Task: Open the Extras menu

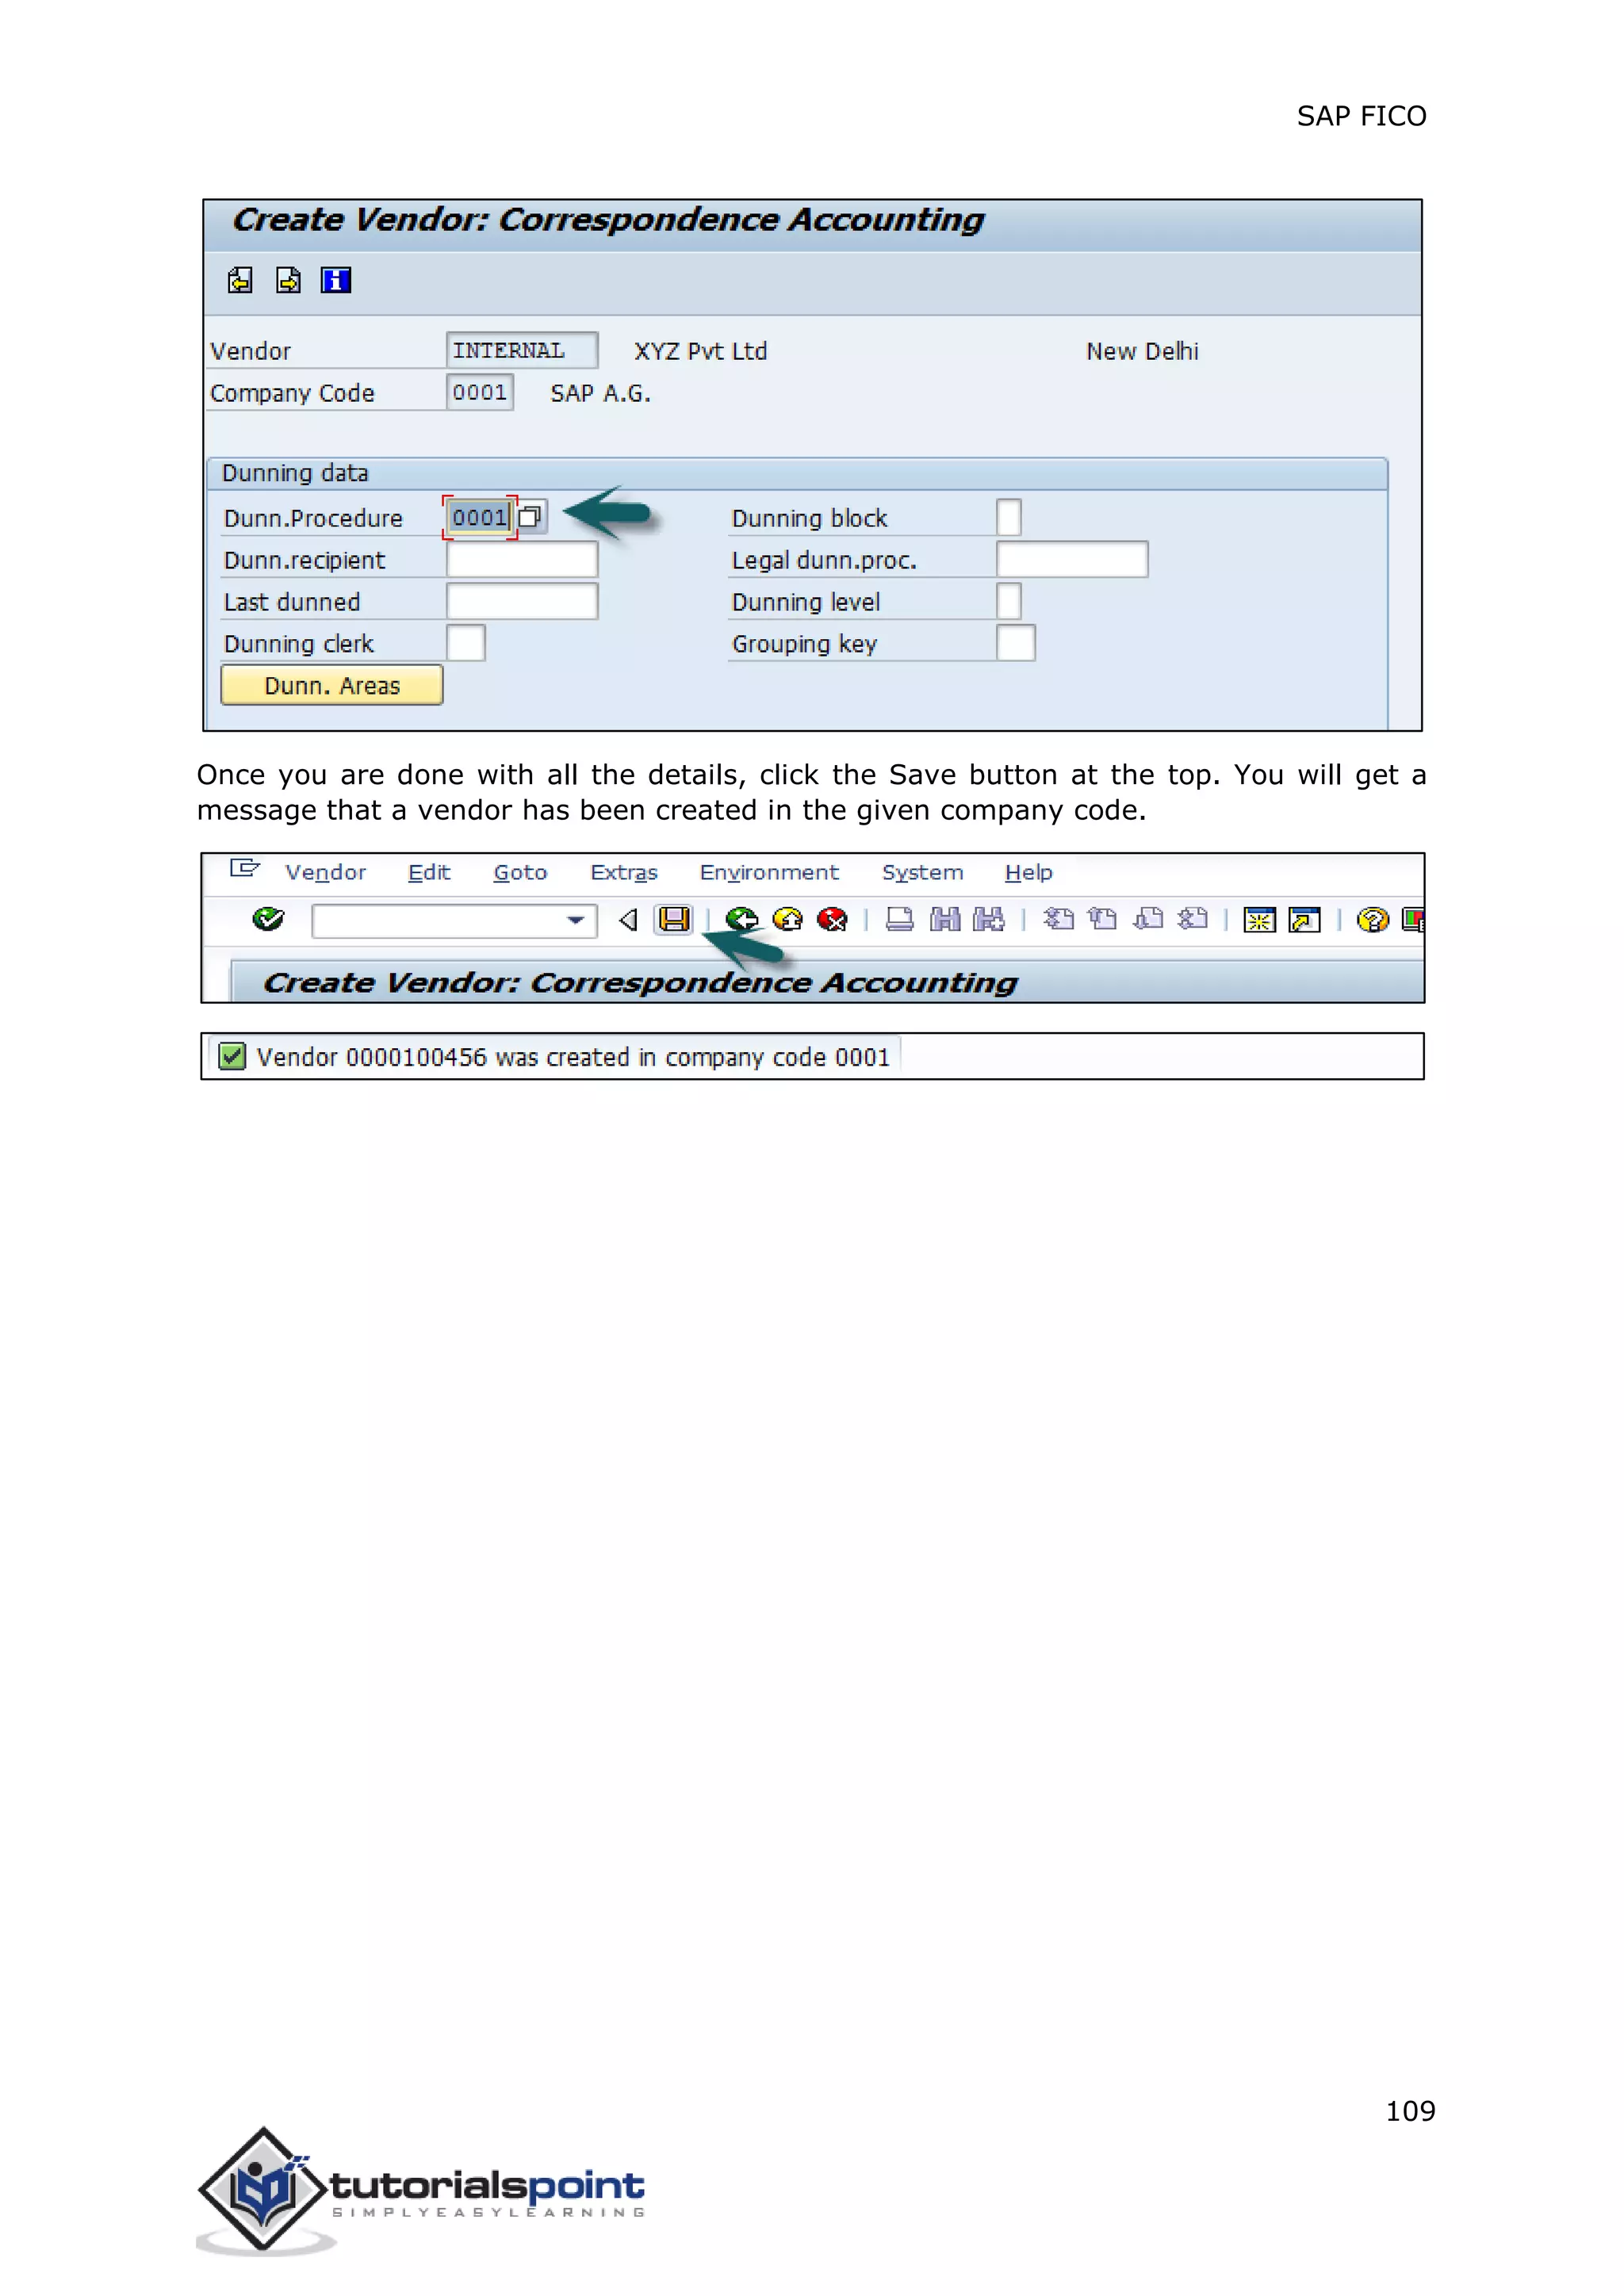Action: 624,873
